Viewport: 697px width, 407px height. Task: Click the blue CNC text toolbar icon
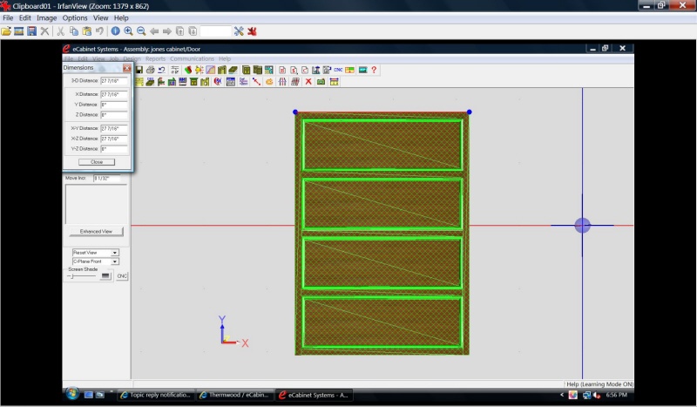pos(338,70)
